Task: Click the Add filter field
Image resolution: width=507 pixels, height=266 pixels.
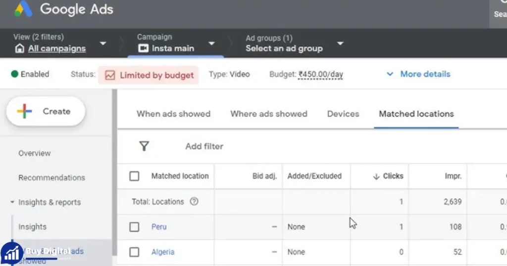Action: (x=204, y=146)
